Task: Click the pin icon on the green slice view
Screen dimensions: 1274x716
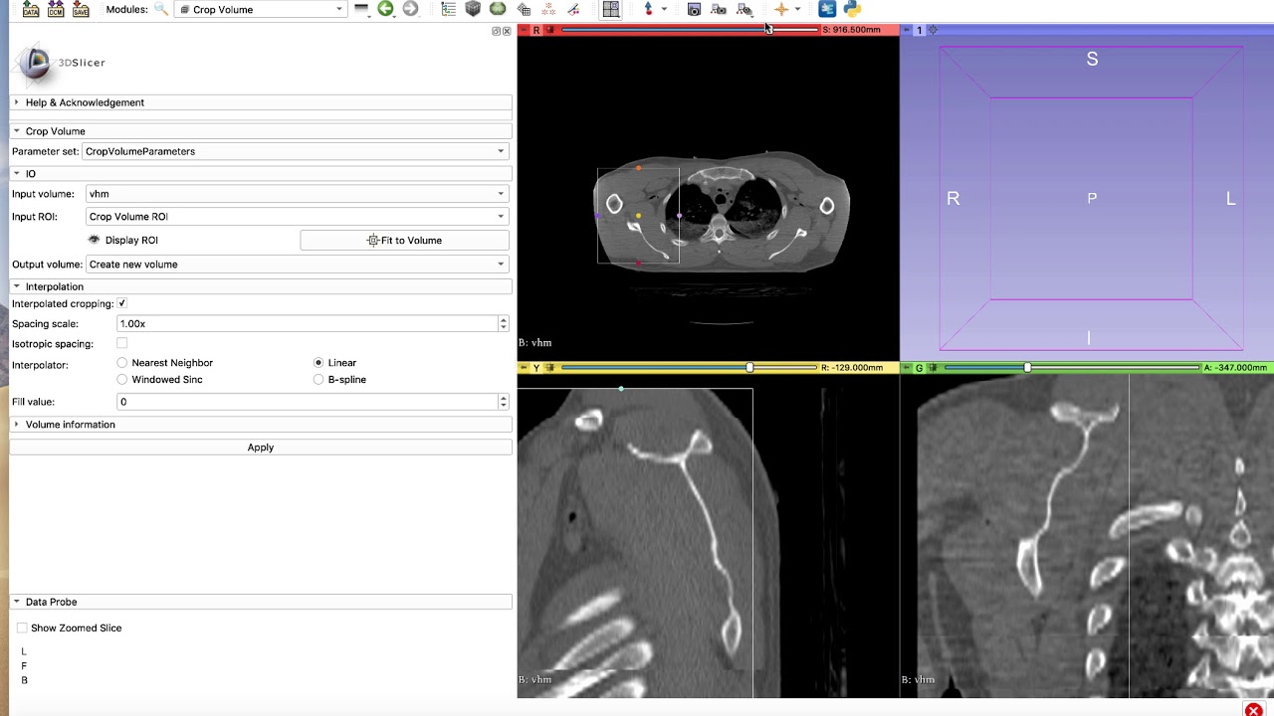Action: (906, 368)
